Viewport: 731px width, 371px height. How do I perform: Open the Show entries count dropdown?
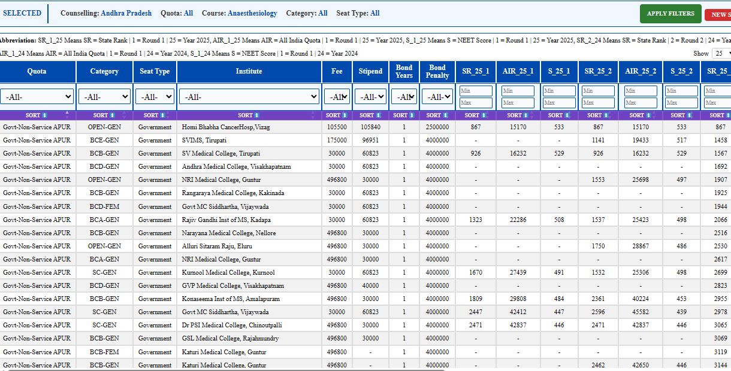coord(722,53)
